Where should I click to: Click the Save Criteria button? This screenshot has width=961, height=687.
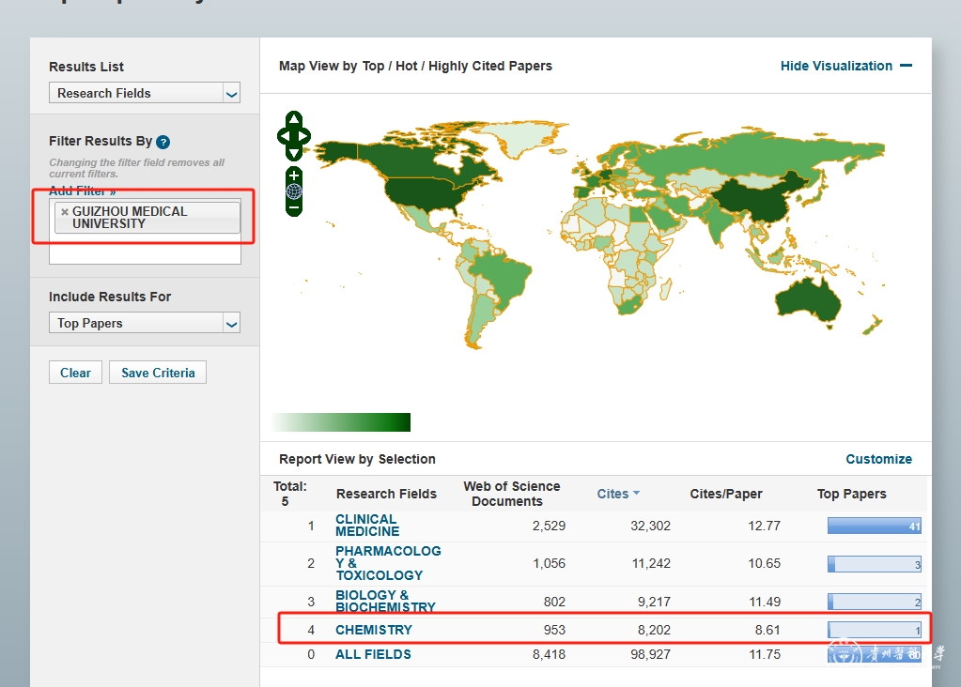(x=158, y=373)
